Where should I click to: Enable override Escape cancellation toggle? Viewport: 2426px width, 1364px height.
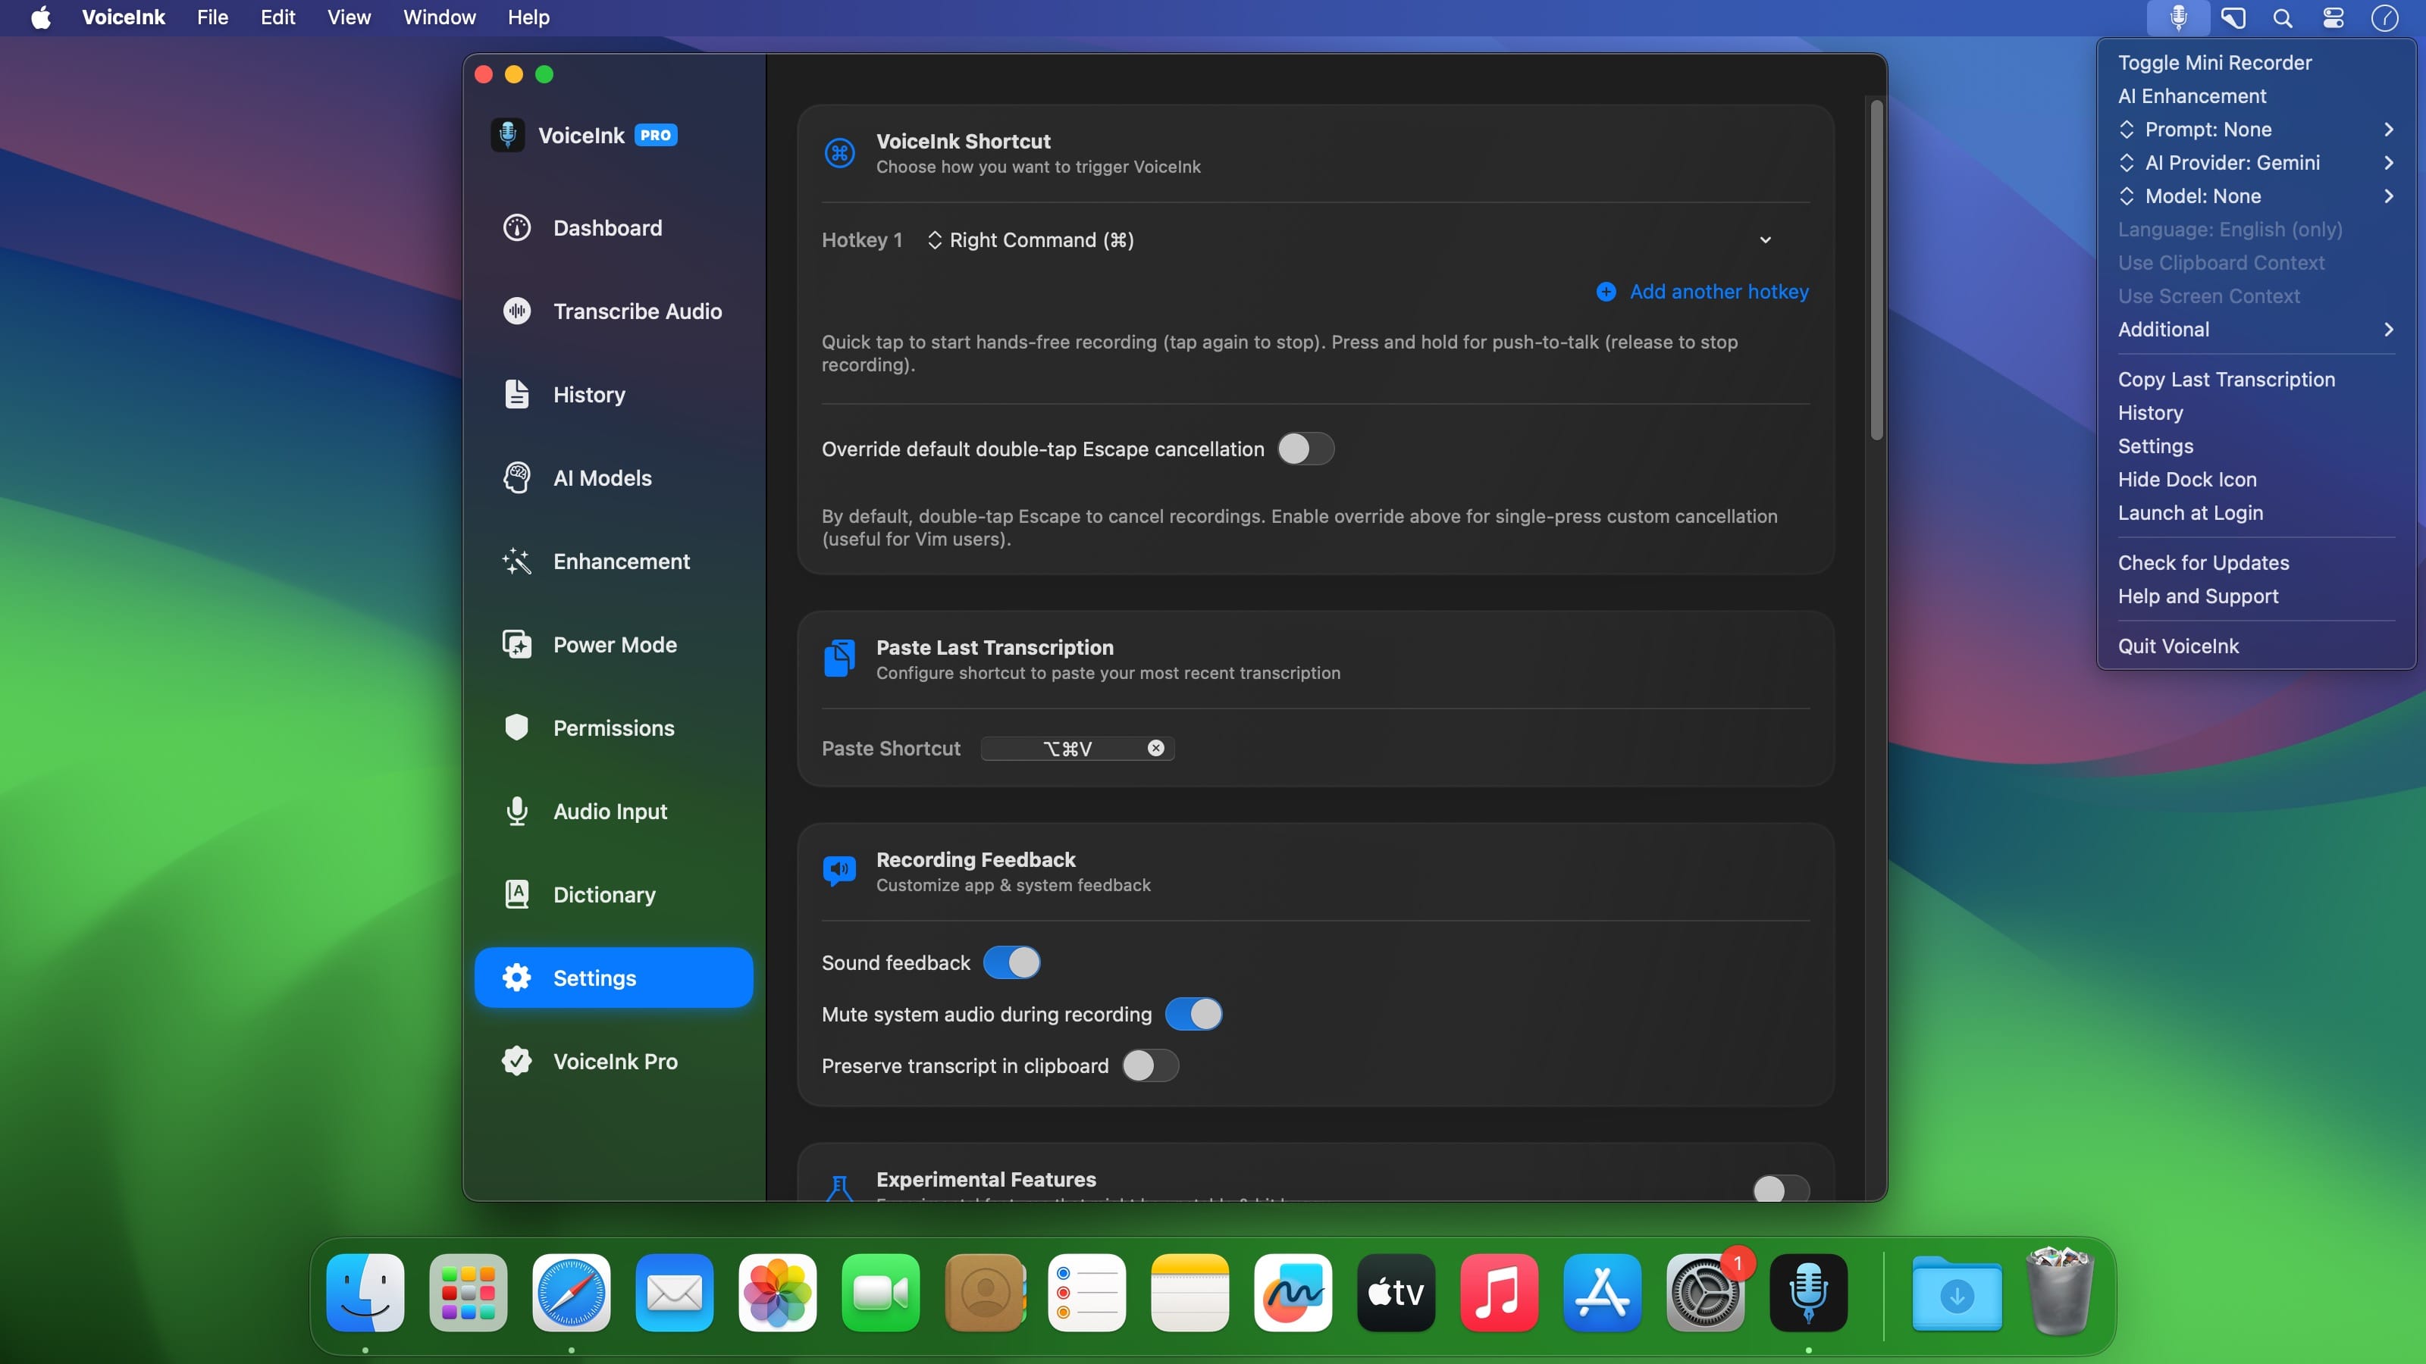pos(1305,449)
